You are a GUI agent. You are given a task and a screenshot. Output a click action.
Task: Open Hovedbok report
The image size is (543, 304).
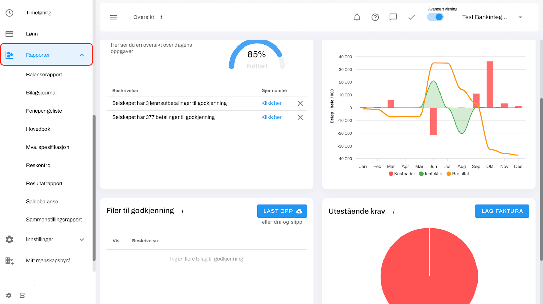38,129
